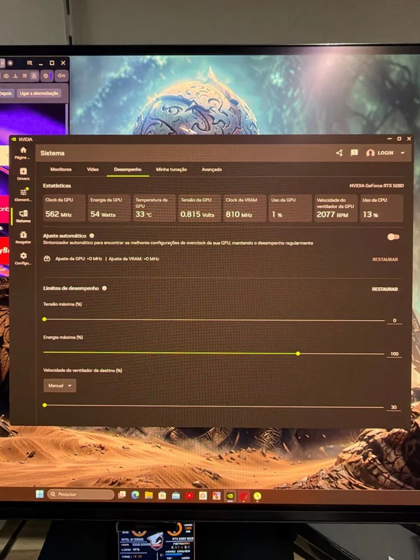Click the Clock da GPU 562 MHz card
The image size is (420, 560).
[64, 208]
